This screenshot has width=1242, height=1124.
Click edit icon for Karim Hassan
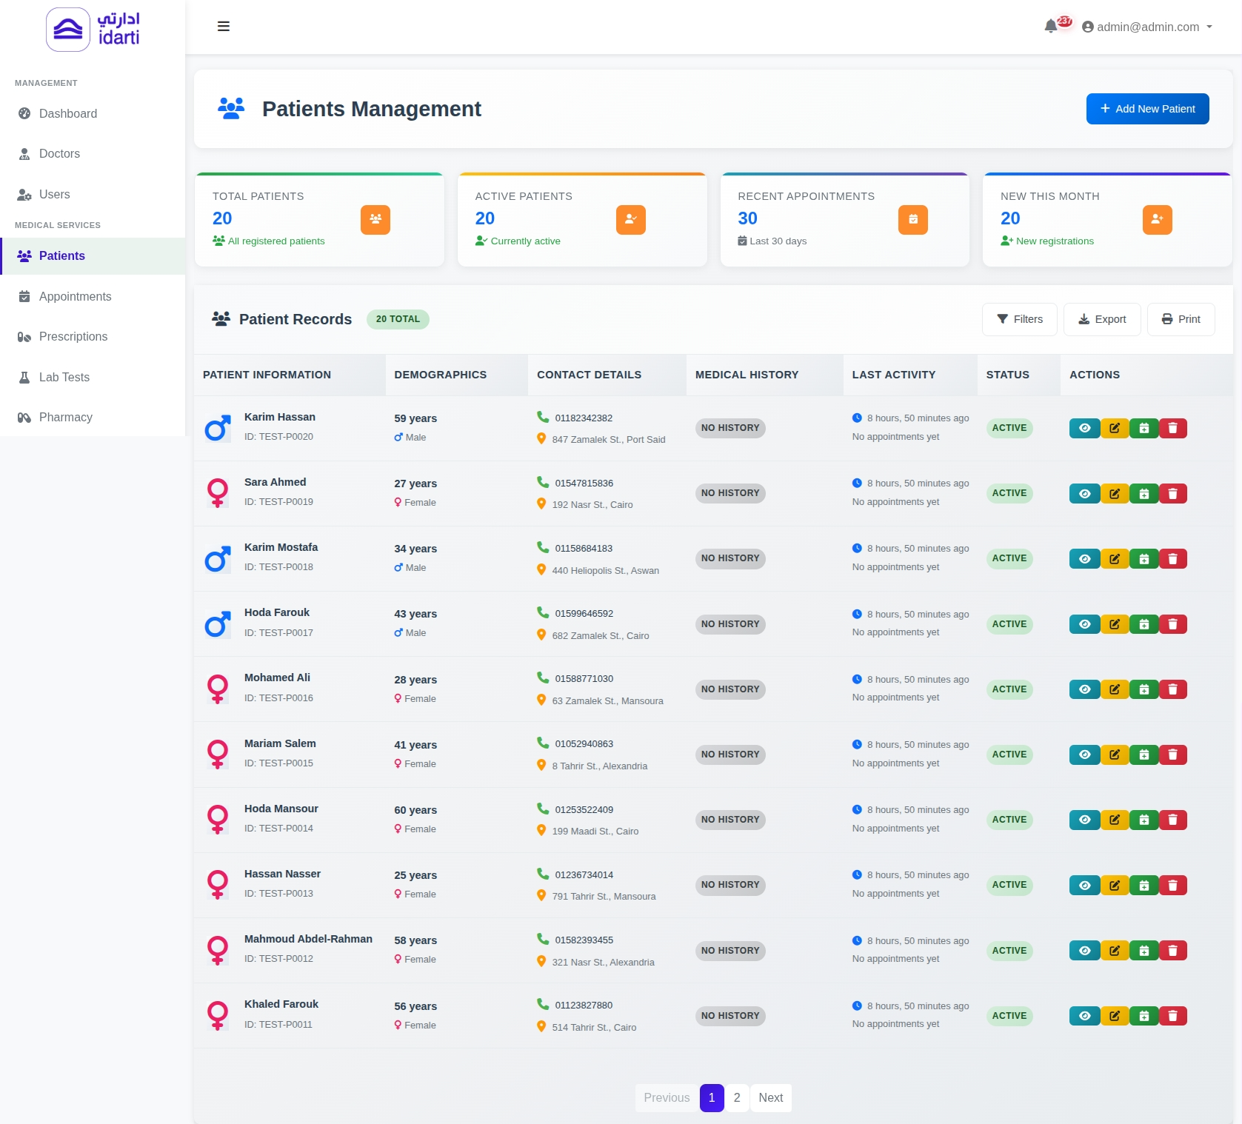(x=1114, y=428)
